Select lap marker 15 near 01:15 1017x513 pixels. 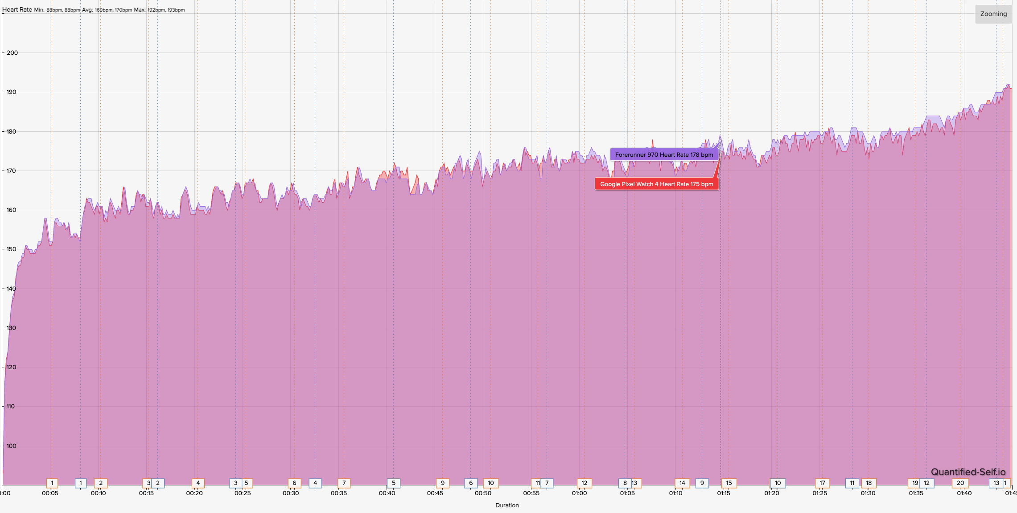pyautogui.click(x=729, y=482)
